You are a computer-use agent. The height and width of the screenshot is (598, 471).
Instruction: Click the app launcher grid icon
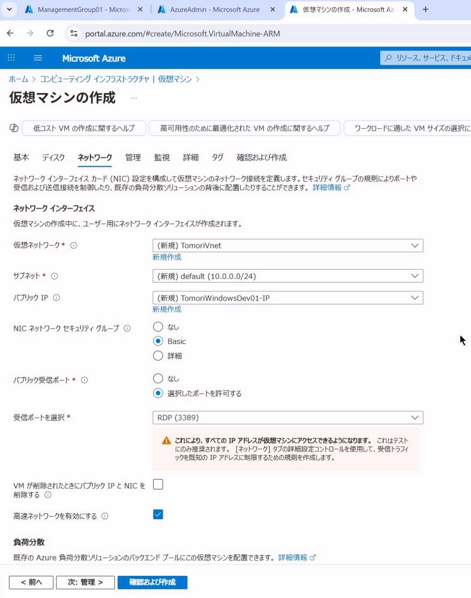coord(11,58)
